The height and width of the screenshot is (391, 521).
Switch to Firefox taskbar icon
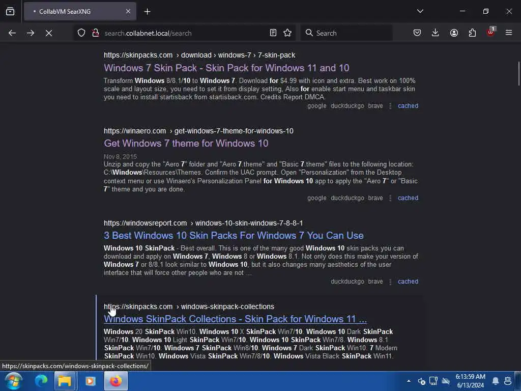coord(116,381)
